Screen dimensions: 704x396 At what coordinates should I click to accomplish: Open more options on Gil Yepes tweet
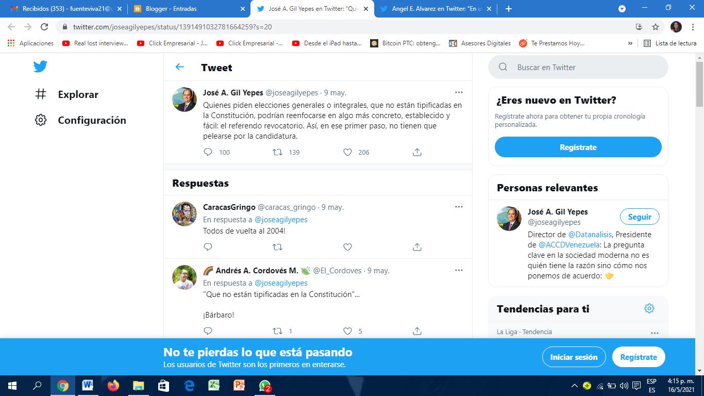pos(459,92)
